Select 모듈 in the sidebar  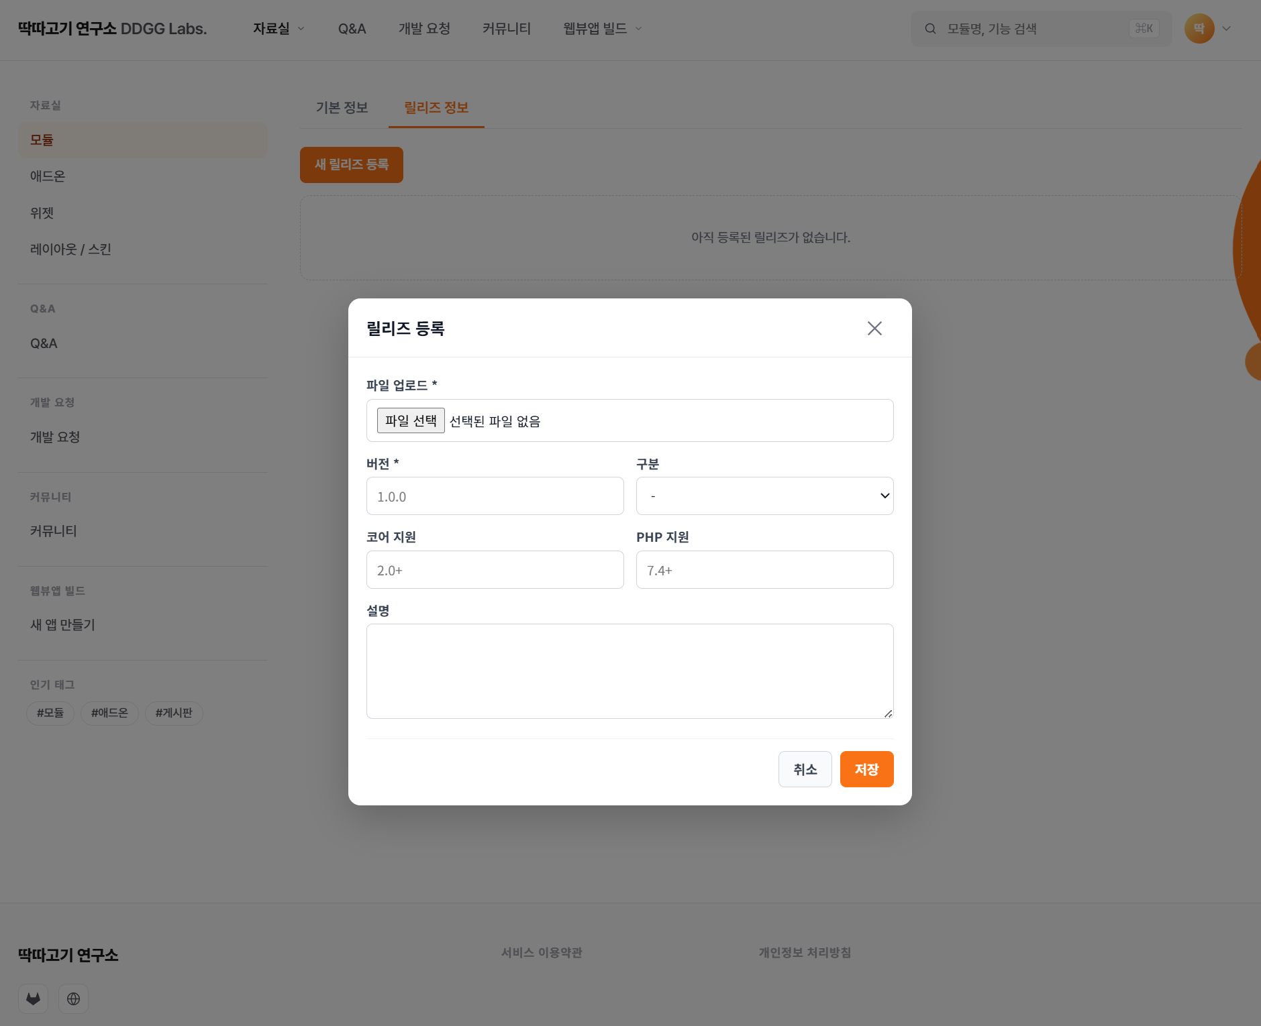143,140
